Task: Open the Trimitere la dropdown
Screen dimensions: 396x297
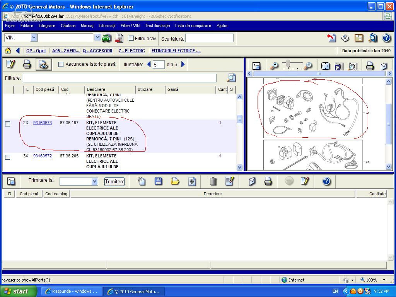Action: (94, 181)
